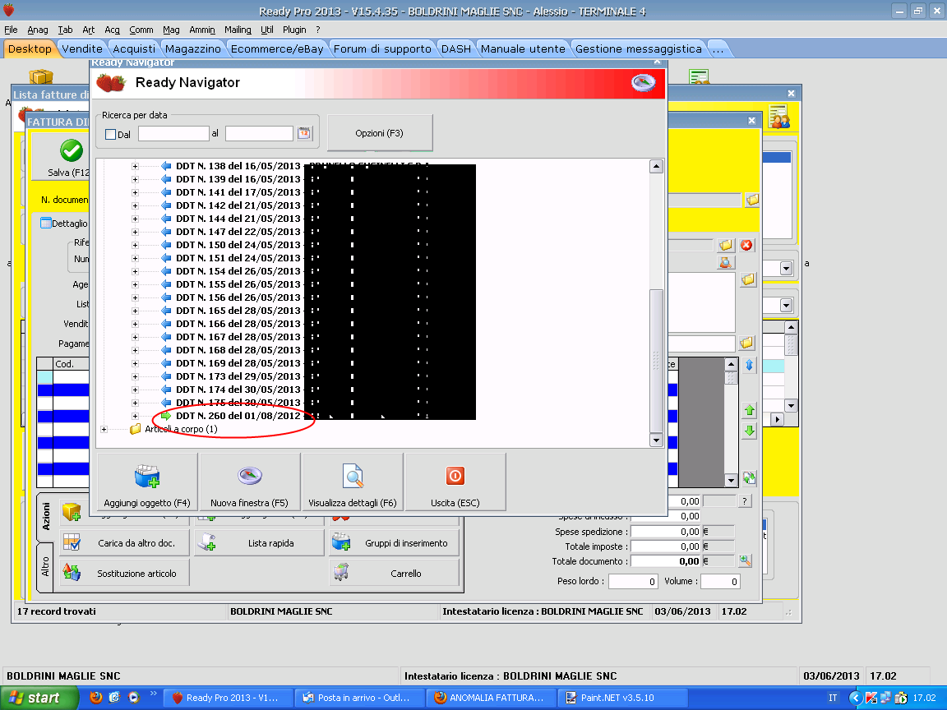Select DDT N. 142 del 21/05/2013
Screen dimensions: 947x710
point(238,205)
